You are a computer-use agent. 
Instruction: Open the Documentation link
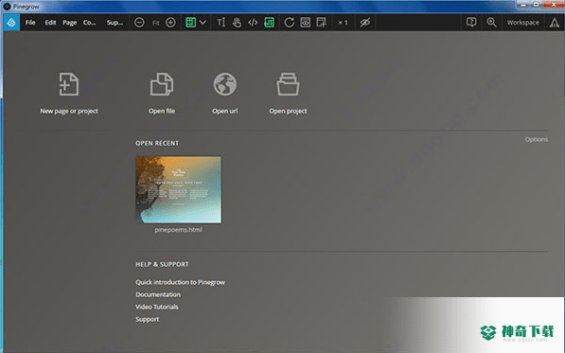click(158, 294)
